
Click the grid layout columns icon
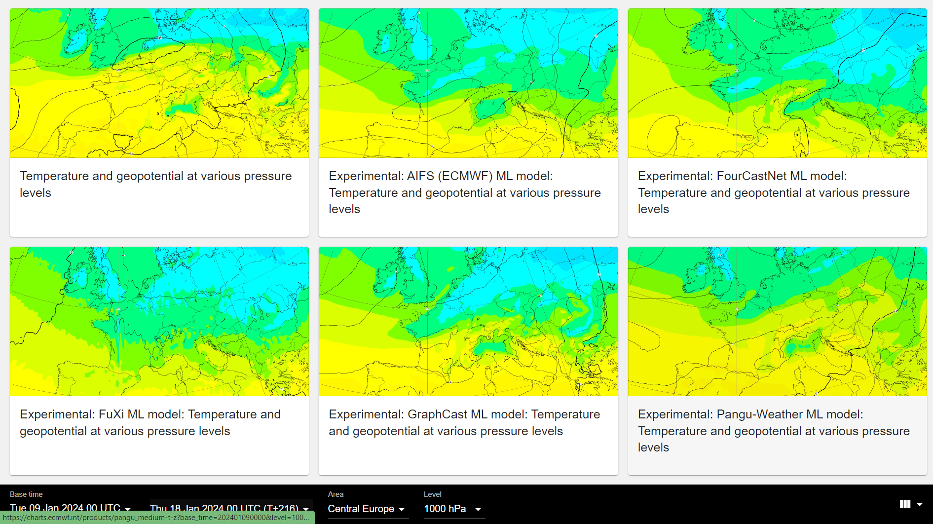pyautogui.click(x=905, y=504)
